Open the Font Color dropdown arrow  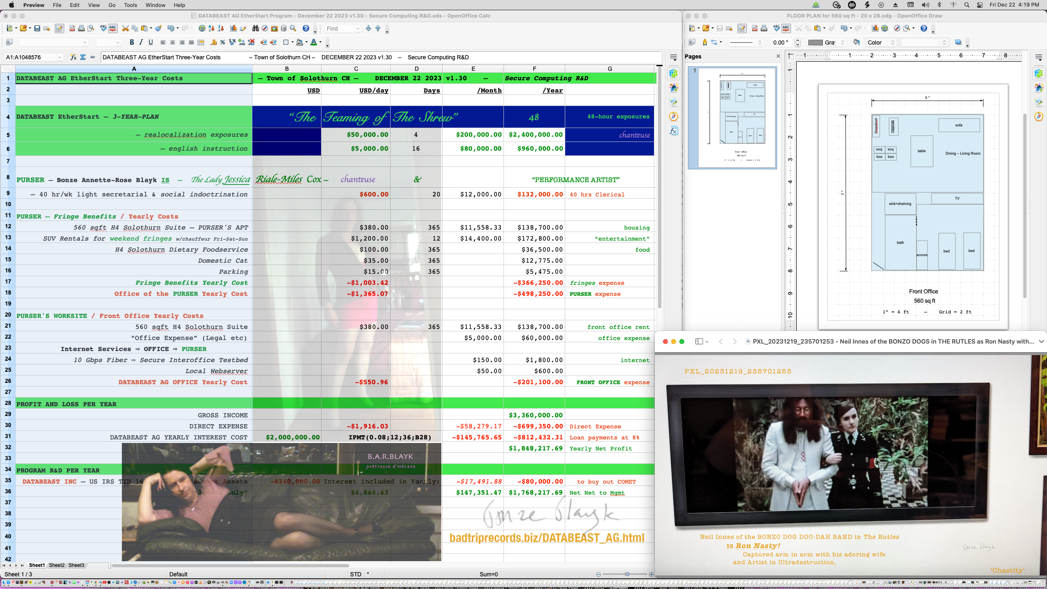tap(320, 42)
